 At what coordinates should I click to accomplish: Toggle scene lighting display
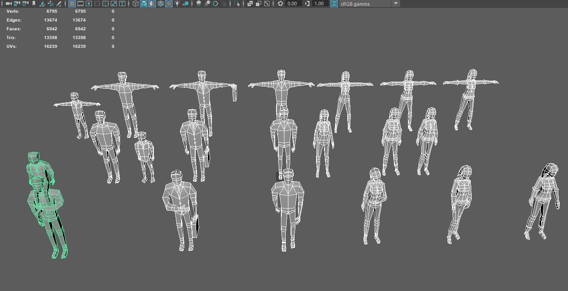tap(177, 4)
